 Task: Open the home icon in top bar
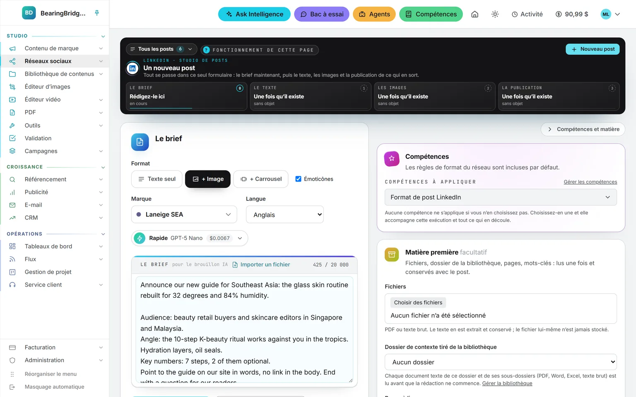(475, 14)
